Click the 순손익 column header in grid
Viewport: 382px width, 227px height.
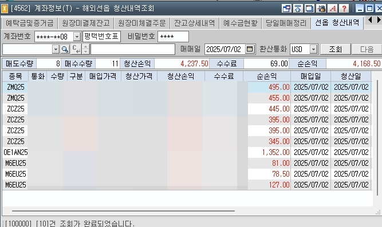click(x=266, y=76)
